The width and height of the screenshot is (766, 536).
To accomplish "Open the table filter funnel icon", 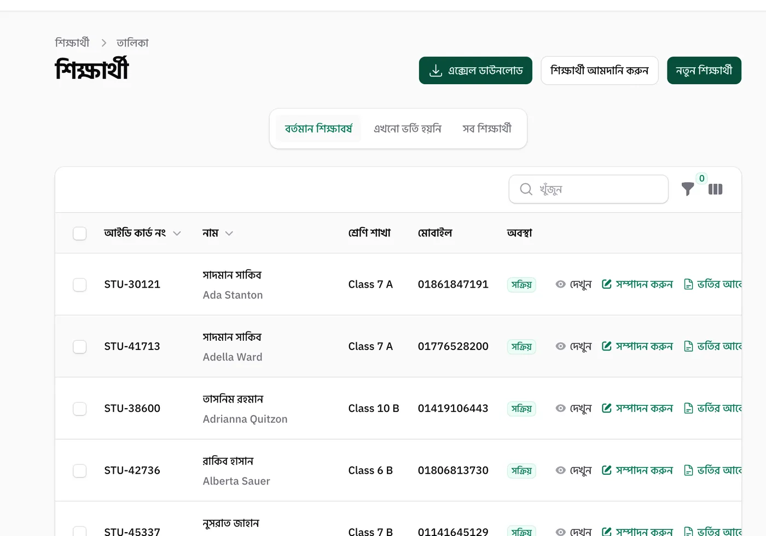I will [688, 189].
